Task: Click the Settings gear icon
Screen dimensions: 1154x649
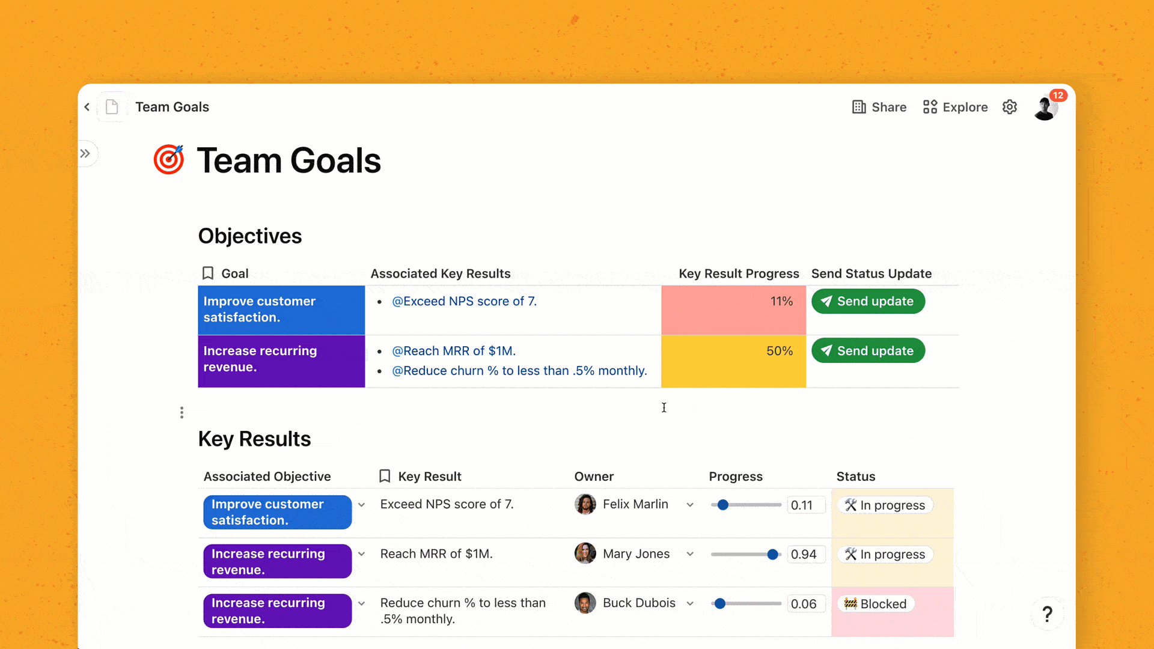Action: pyautogui.click(x=1010, y=107)
